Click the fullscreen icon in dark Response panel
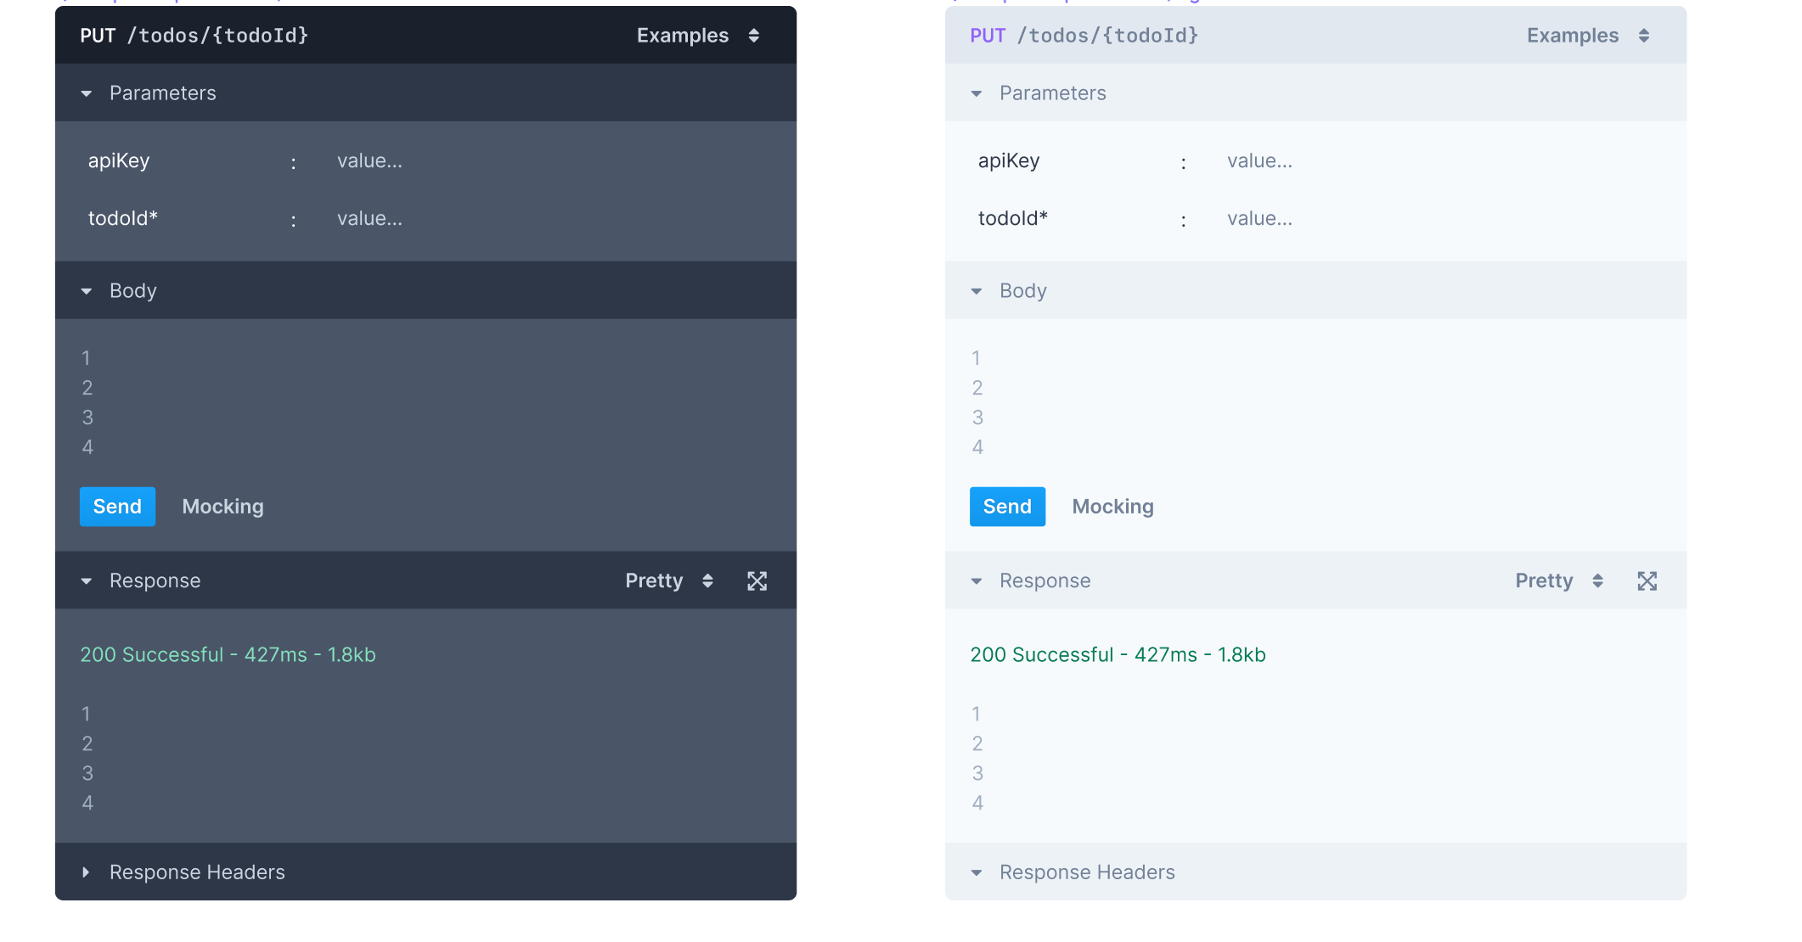1802x942 pixels. [x=757, y=580]
